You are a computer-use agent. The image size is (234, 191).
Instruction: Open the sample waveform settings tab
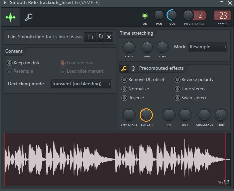[10, 17]
